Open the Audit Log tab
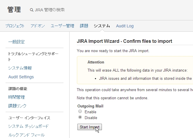This screenshot has width=193, height=138. 125,26
